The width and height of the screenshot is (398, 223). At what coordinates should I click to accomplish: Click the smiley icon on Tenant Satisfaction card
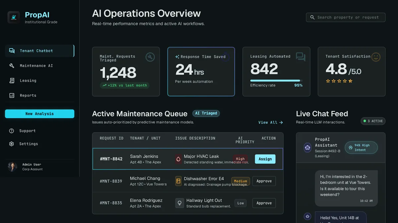tap(376, 57)
